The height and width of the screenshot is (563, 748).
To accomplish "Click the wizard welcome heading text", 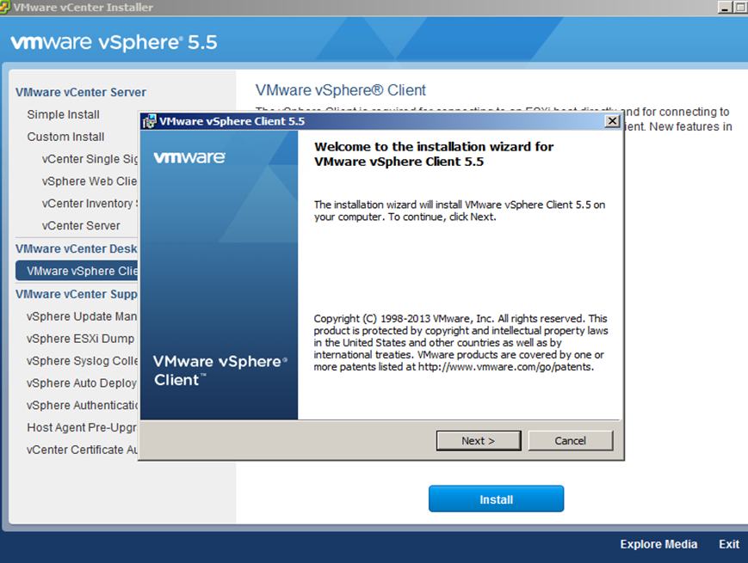I will point(434,154).
